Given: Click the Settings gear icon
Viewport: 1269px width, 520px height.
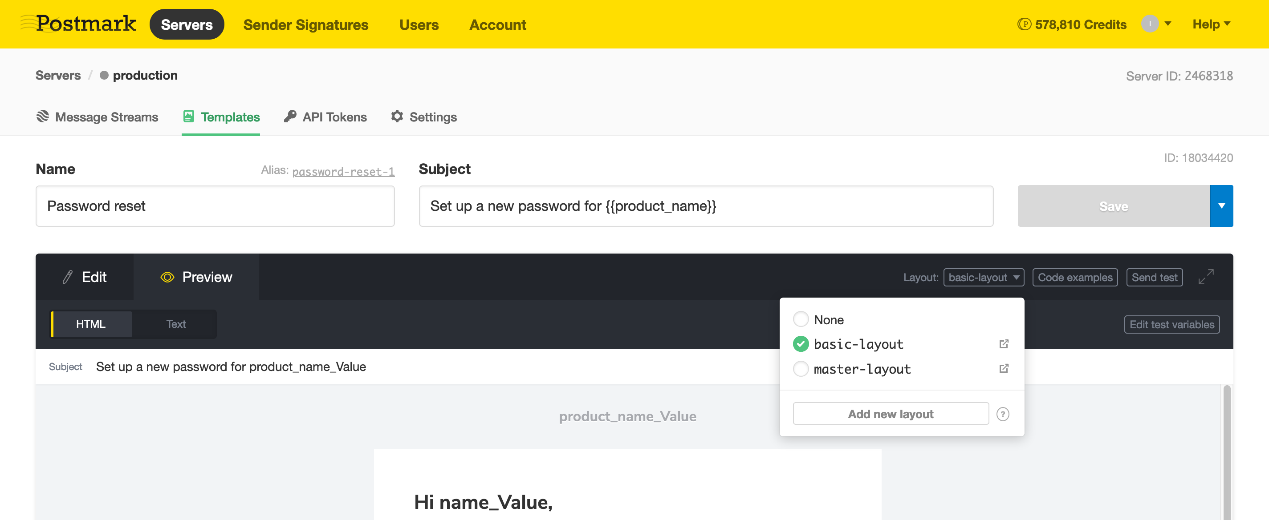Looking at the screenshot, I should [x=397, y=117].
